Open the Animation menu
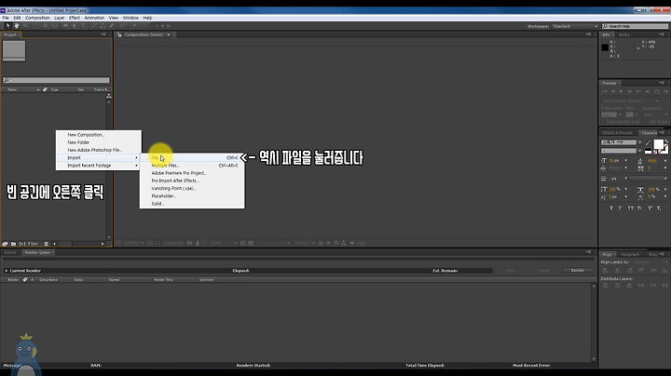 coord(94,18)
